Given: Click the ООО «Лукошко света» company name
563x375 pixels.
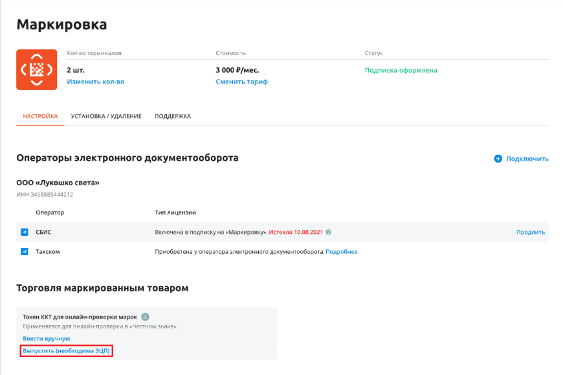Looking at the screenshot, I should click(58, 183).
